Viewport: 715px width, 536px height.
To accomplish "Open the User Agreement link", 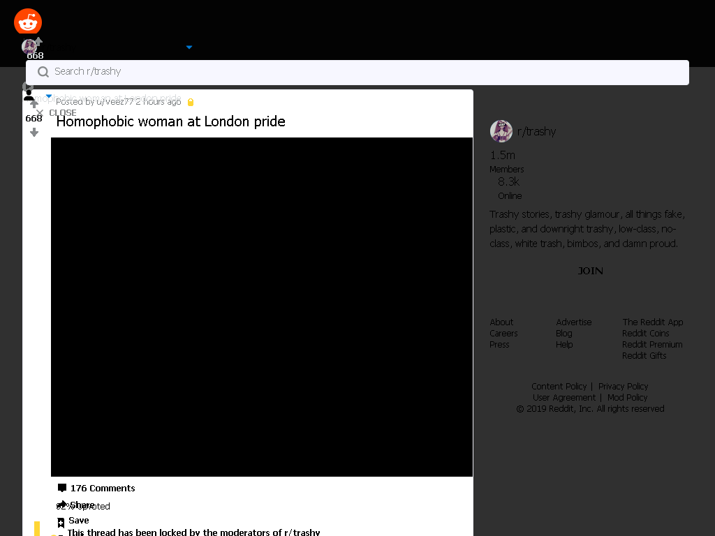I will tap(564, 397).
